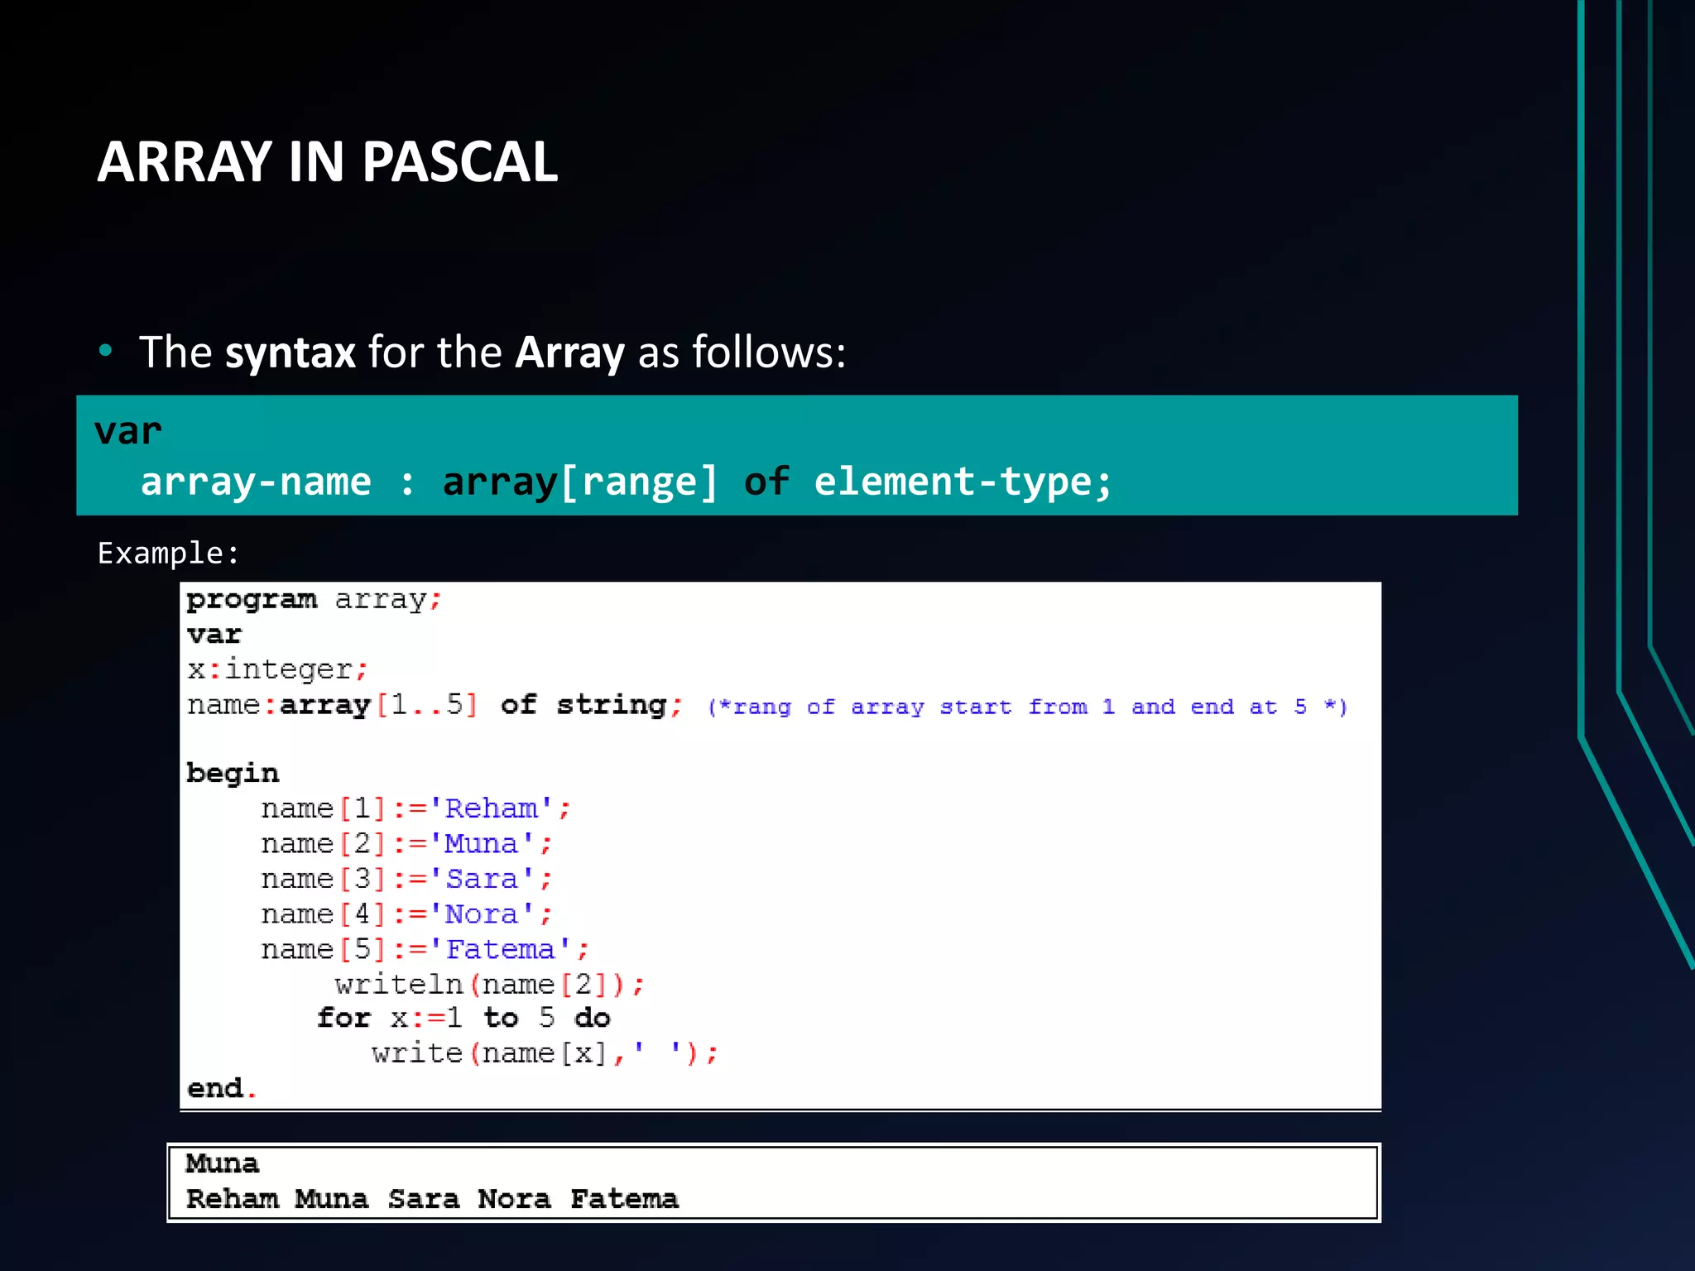
Task: Click the ARRAY IN PASCAL slide title
Action: (327, 161)
